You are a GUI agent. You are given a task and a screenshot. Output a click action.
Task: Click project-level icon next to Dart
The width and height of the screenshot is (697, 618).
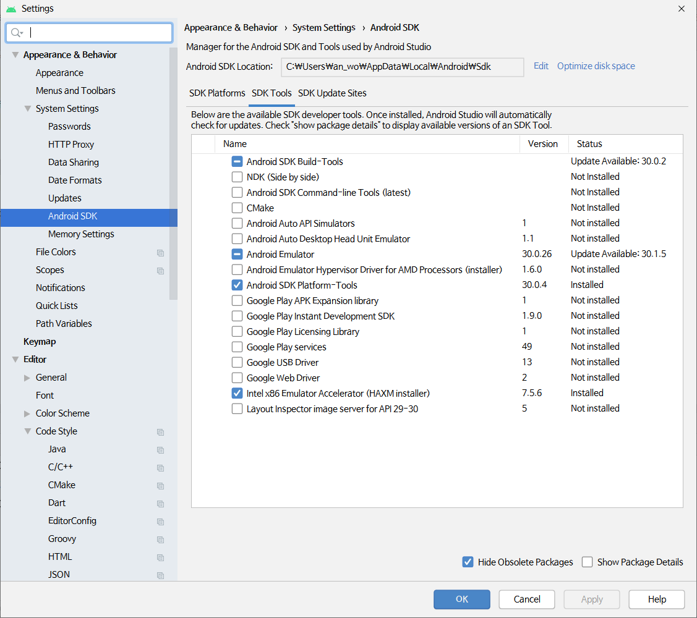click(x=160, y=504)
